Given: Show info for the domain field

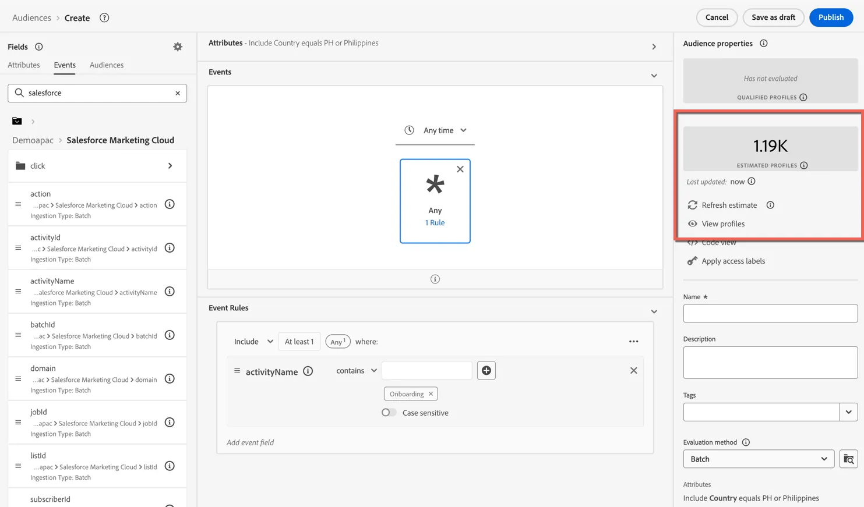Looking at the screenshot, I should (x=170, y=379).
